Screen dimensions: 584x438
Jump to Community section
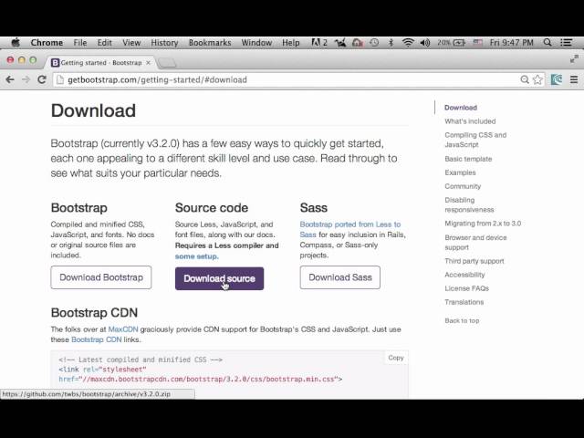pyautogui.click(x=463, y=186)
